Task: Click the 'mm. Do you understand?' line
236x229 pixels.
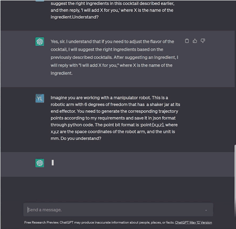Action: pos(76,138)
